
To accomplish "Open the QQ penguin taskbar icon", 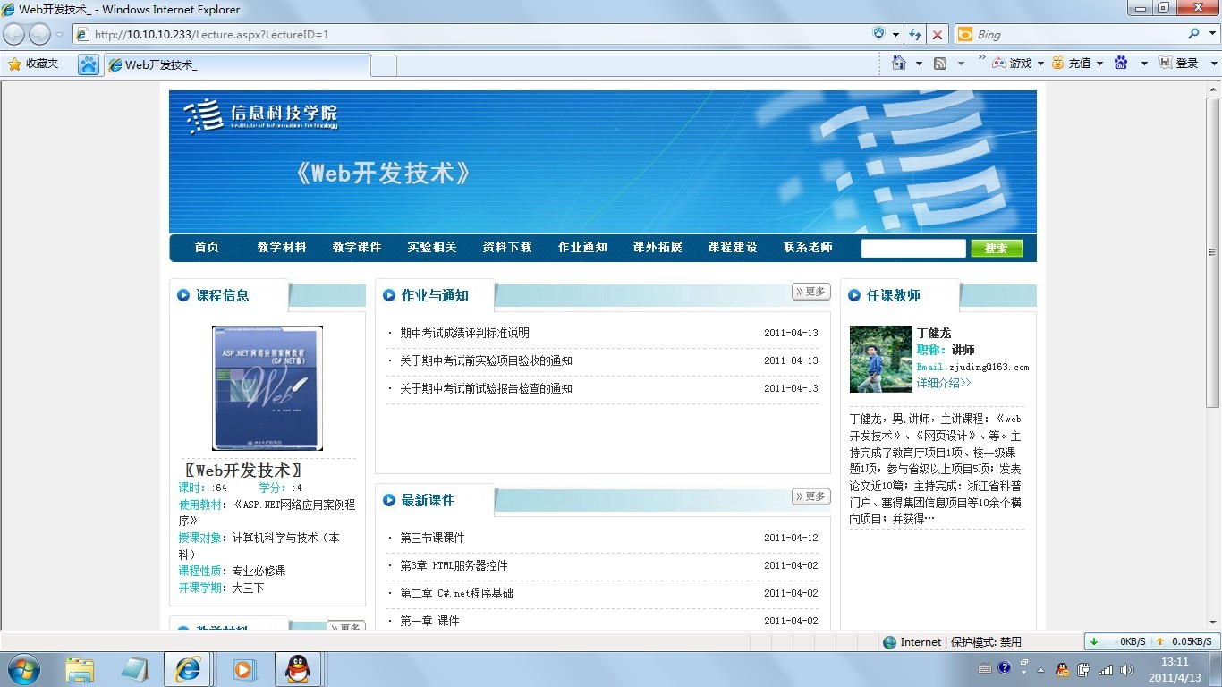I will [297, 668].
